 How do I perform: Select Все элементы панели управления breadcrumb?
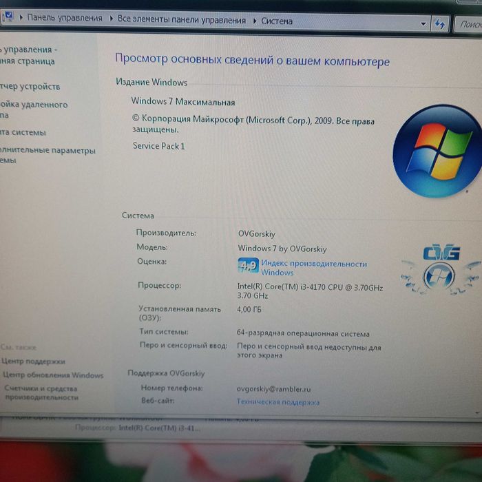[x=182, y=20]
